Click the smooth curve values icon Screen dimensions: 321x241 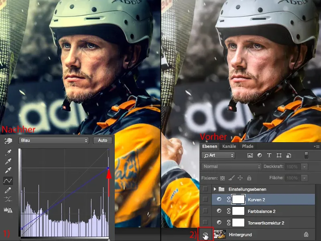point(8,199)
